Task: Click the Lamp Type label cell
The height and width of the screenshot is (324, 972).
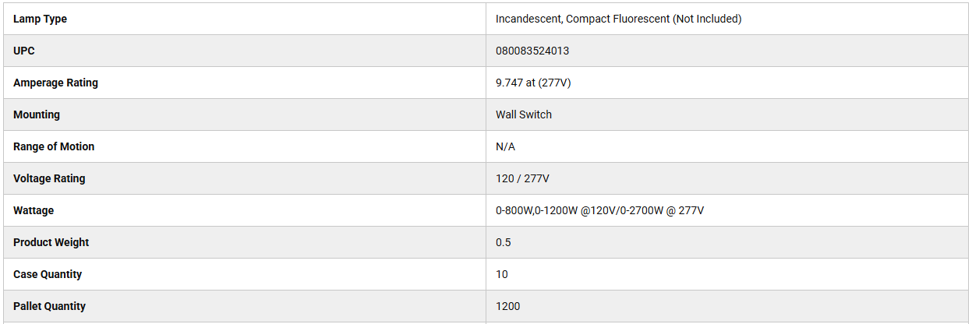Action: click(x=40, y=19)
